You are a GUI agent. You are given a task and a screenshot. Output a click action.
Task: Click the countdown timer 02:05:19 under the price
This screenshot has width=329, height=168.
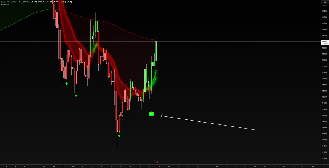tap(324, 43)
